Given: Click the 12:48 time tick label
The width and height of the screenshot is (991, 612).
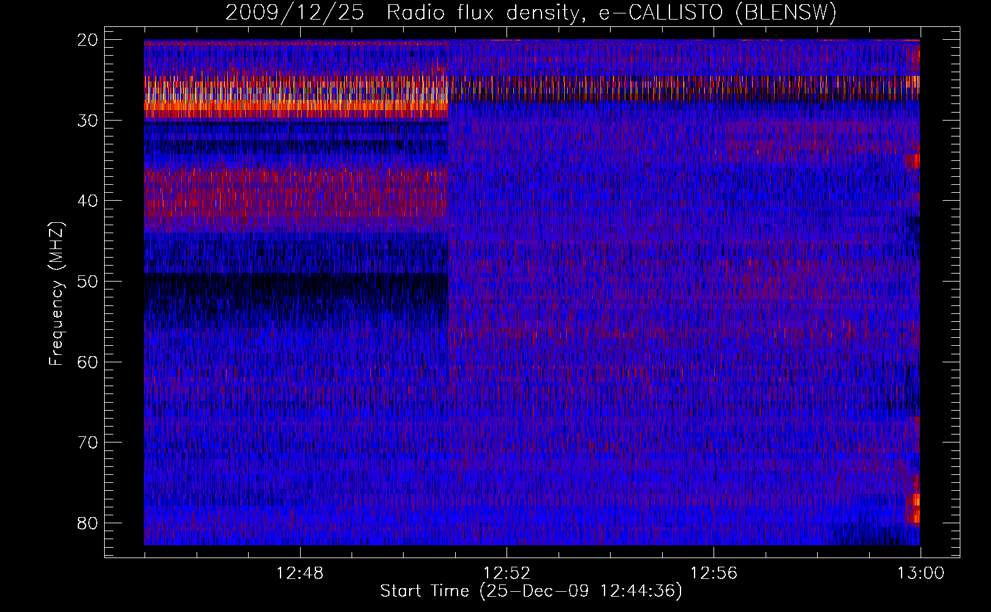Looking at the screenshot, I should coord(300,573).
